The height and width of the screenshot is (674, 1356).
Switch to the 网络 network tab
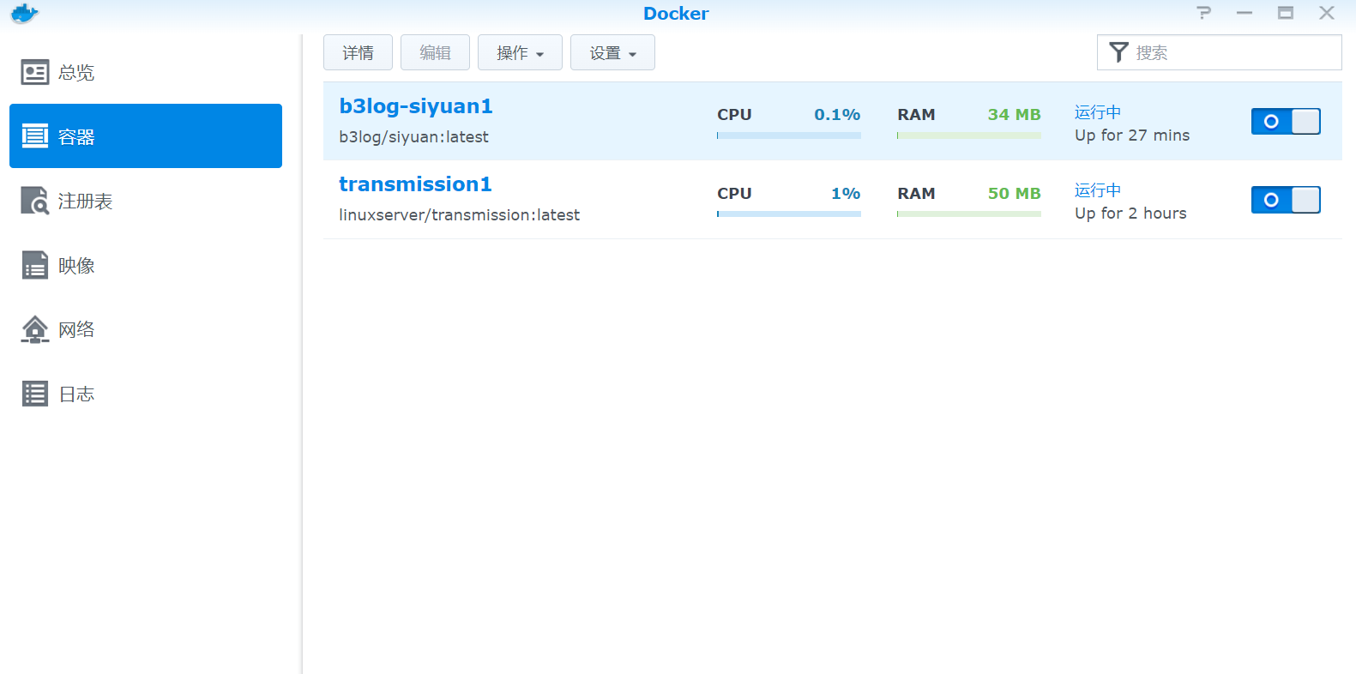point(146,329)
